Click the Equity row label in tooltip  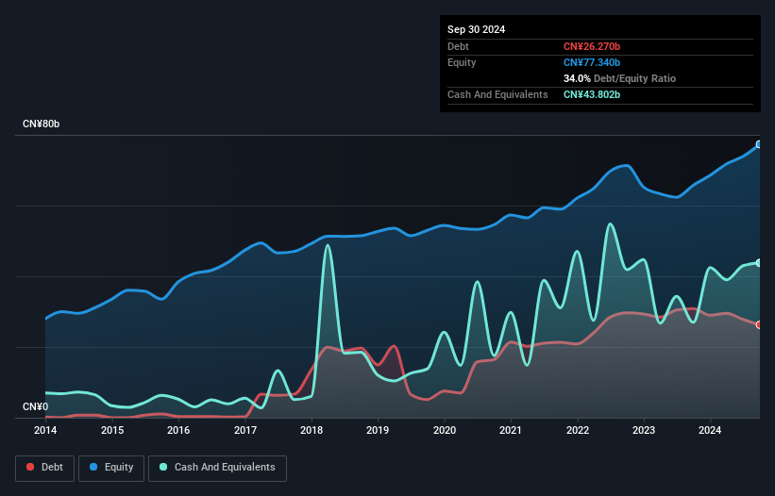(462, 62)
